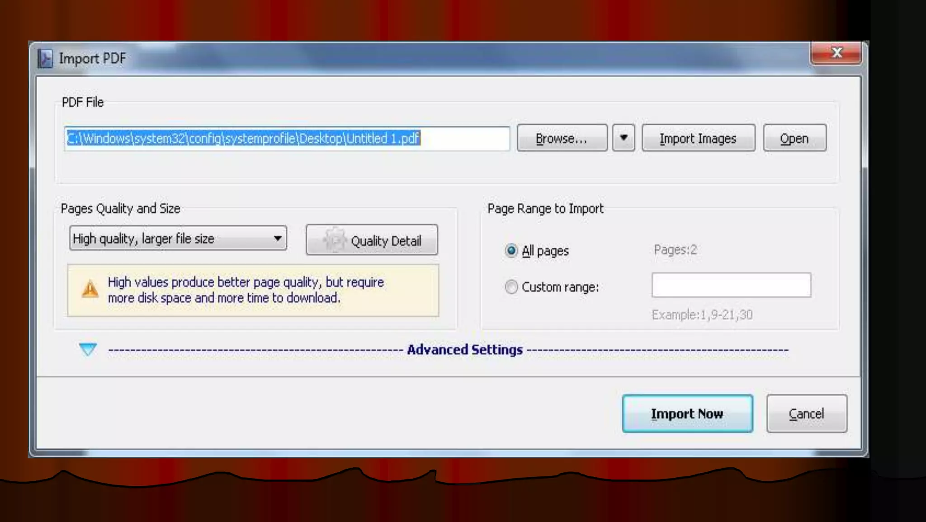
Task: Click the custom page range text box
Action: click(x=731, y=285)
